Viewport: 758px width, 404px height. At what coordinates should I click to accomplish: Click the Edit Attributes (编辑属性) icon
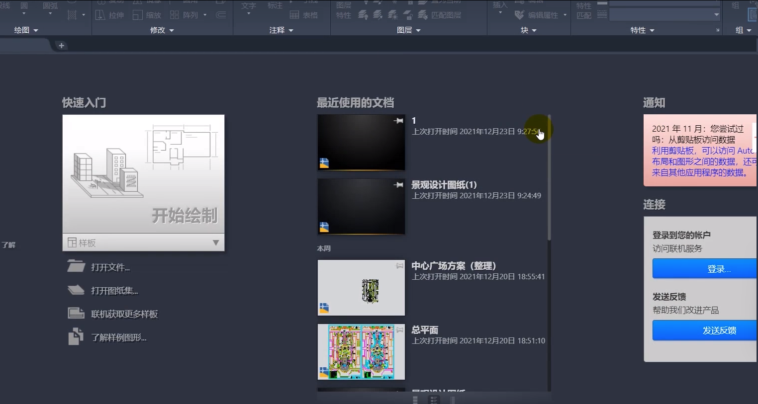(x=519, y=15)
